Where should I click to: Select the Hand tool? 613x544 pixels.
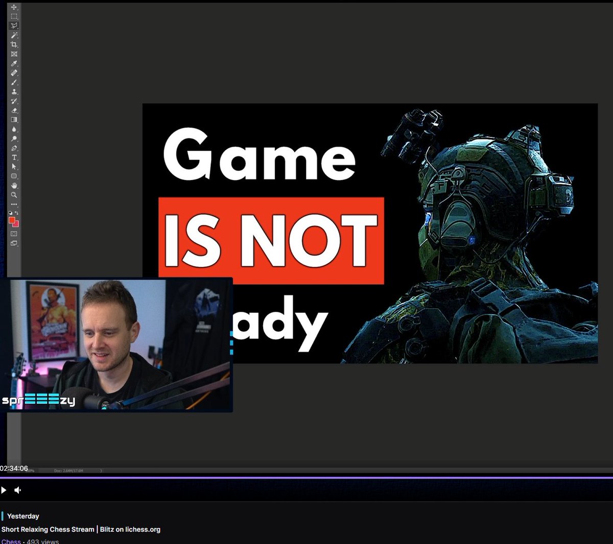[x=14, y=185]
